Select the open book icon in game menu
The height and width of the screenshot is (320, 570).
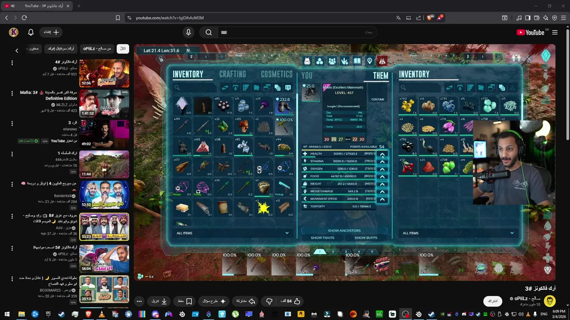pos(357,61)
